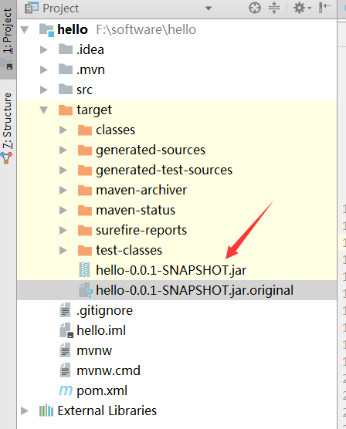This screenshot has width=346, height=429.
Task: Click the collapse all icon in Project toolbar
Action: click(x=274, y=8)
